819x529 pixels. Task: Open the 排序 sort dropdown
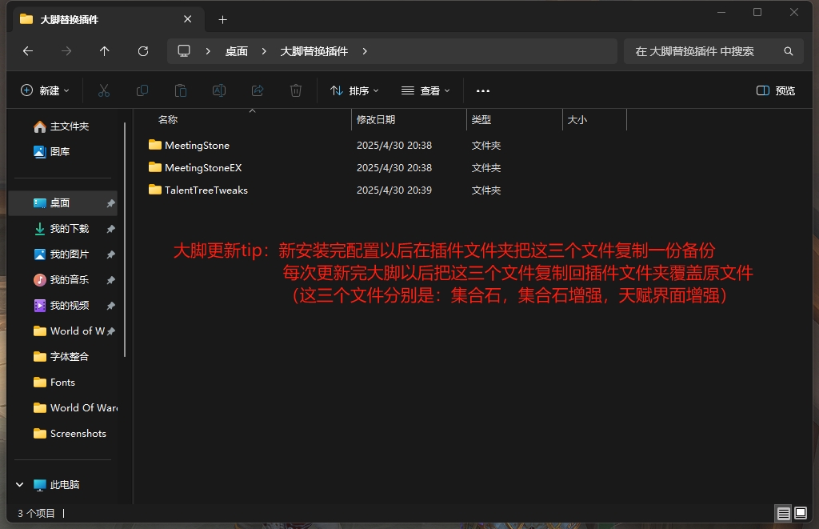point(354,90)
